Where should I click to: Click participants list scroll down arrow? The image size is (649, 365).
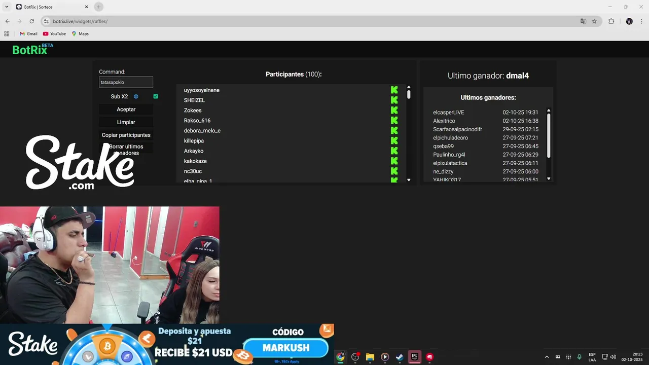409,180
